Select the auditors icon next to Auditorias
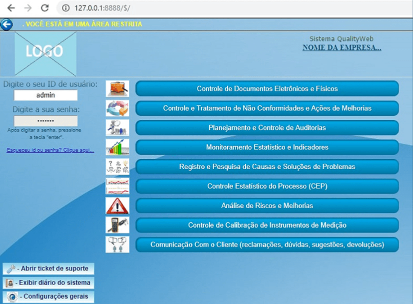413x304 pixels. click(x=117, y=128)
